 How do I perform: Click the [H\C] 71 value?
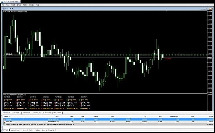point(47,105)
